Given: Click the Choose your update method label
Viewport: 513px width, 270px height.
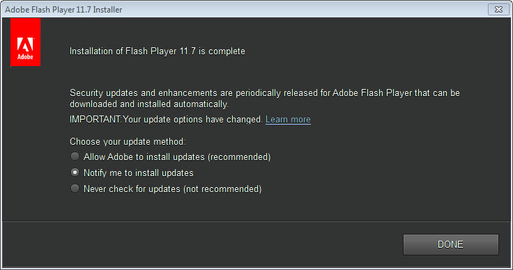Looking at the screenshot, I should (x=128, y=142).
